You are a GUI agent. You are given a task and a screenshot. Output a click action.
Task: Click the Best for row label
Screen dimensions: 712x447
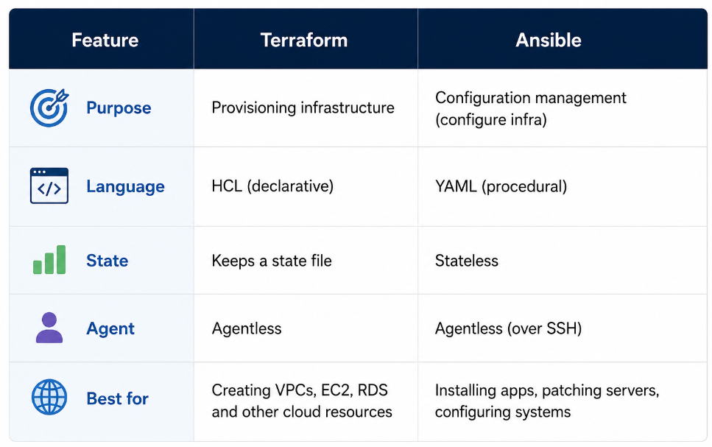tap(117, 398)
